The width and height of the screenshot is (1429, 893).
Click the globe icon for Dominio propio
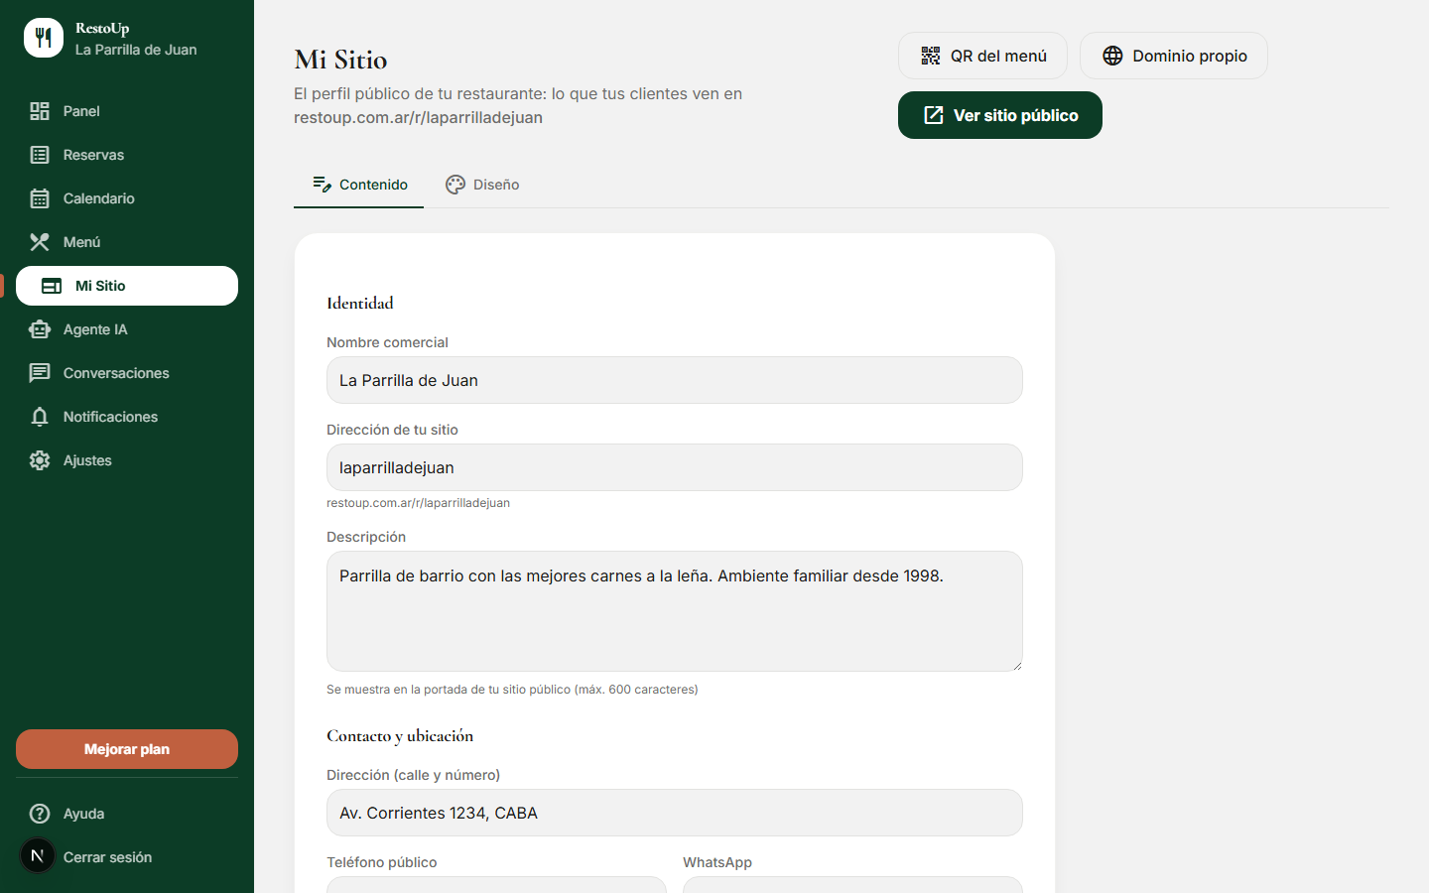pos(1112,56)
